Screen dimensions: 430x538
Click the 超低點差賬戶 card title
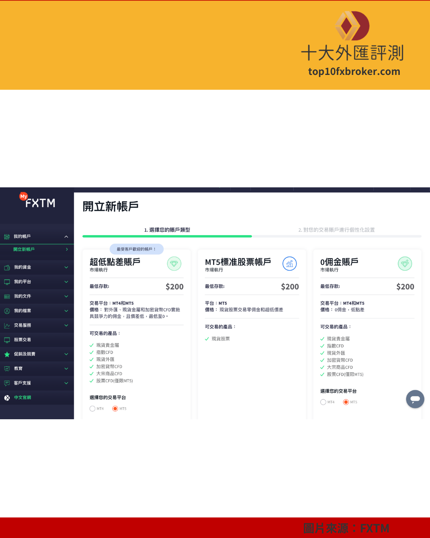click(115, 262)
